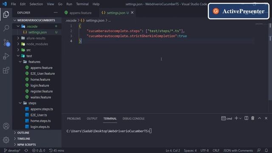Open the File menu
The image size is (272, 153).
tap(13, 4)
